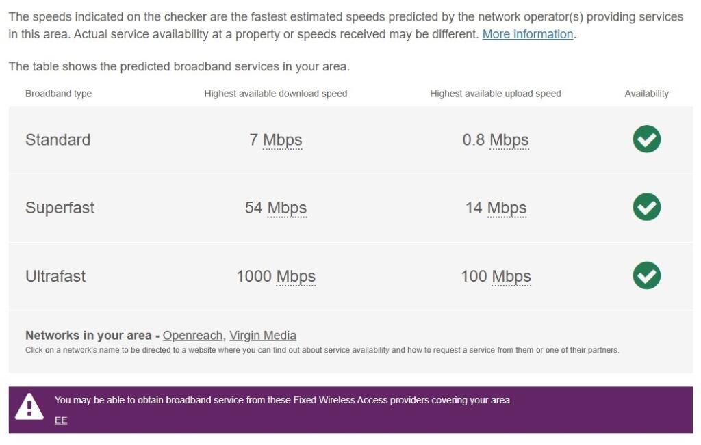
Task: Open the Virgin Media network link
Action: [262, 336]
